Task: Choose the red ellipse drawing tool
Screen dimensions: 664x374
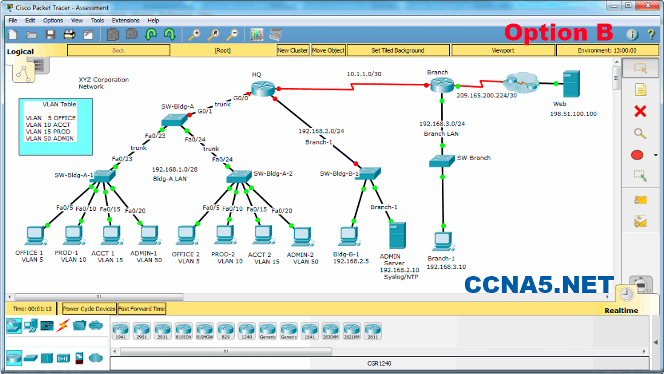Action: [636, 154]
